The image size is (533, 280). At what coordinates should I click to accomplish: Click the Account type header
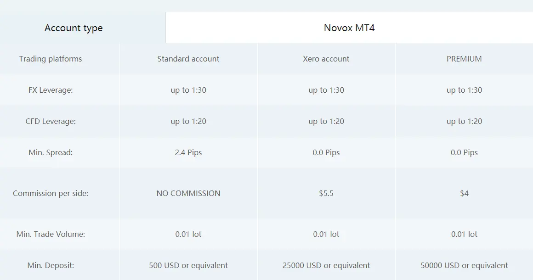coord(74,28)
